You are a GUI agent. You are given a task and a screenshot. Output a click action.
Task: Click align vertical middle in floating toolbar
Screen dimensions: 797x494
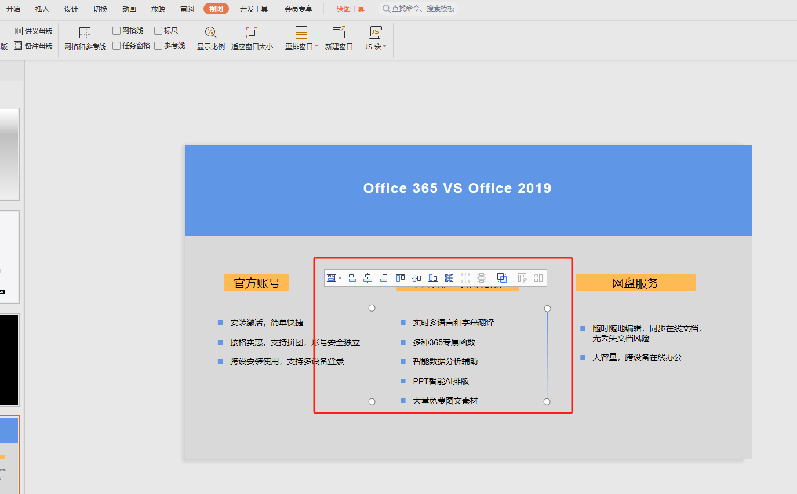tap(417, 278)
